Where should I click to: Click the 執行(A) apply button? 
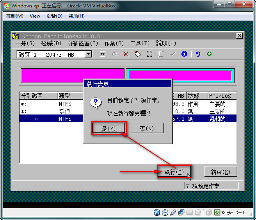[x=174, y=172]
